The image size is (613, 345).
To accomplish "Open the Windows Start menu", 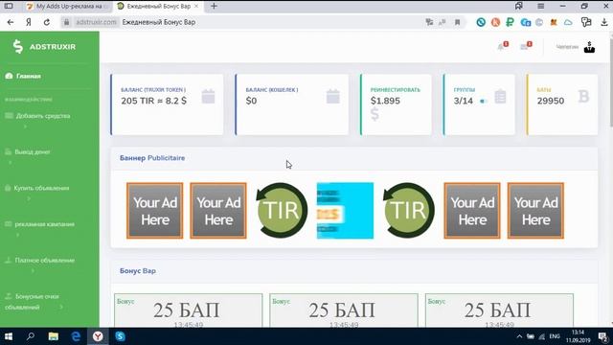I will coord(9,336).
